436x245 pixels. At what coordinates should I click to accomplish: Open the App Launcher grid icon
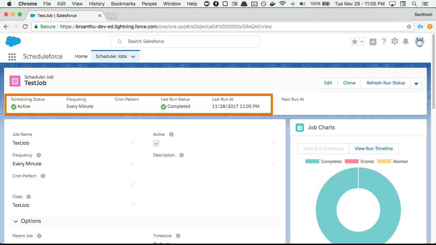(12, 56)
